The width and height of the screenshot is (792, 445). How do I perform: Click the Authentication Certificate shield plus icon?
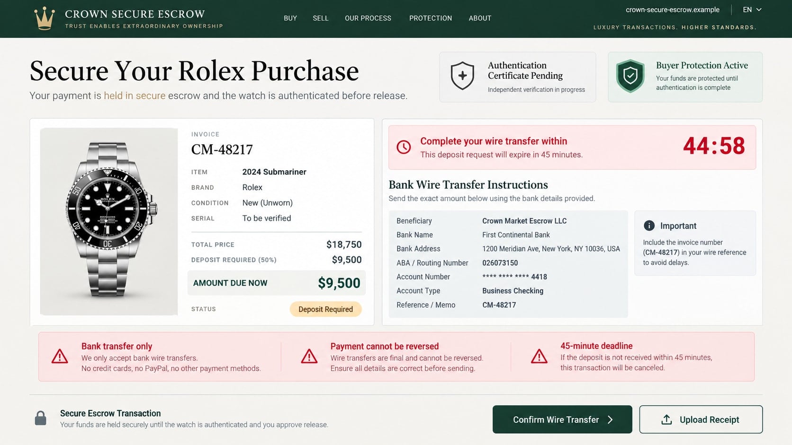point(462,76)
